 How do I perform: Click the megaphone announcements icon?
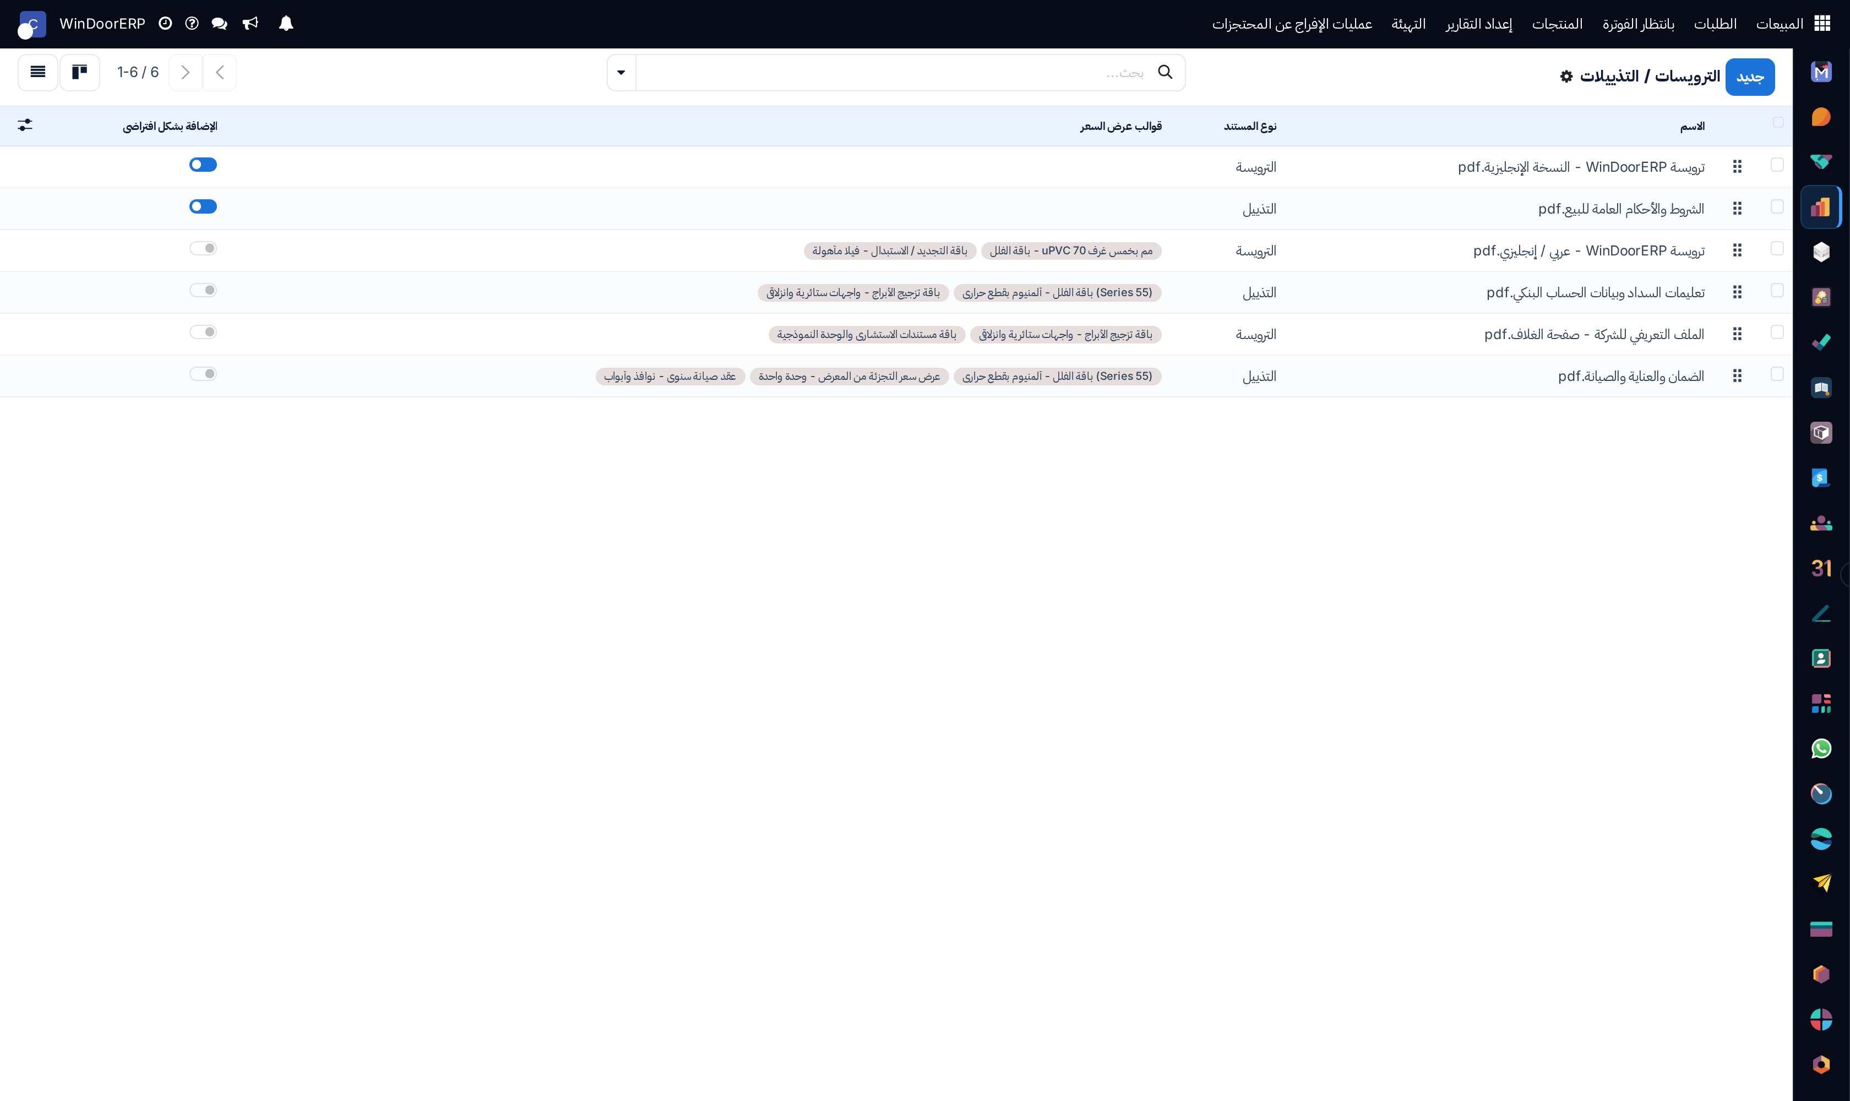point(251,24)
